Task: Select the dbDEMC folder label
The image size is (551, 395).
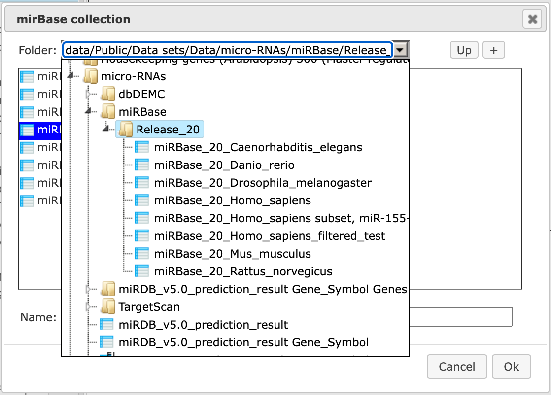Action: coord(141,94)
